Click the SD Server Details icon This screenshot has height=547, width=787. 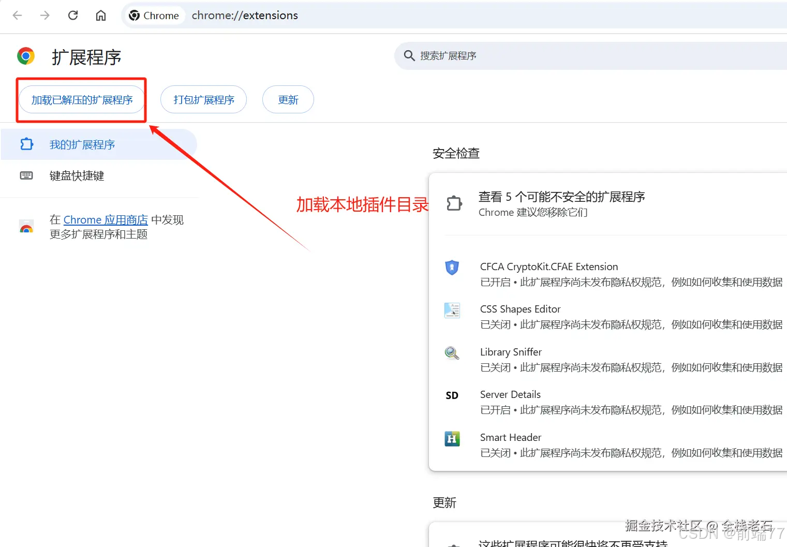coord(452,395)
